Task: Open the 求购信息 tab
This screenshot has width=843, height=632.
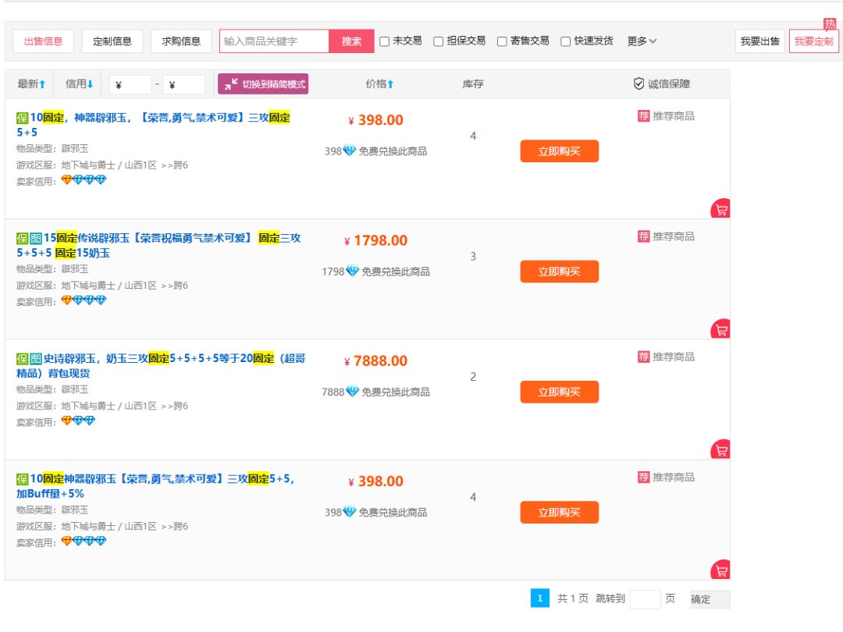Action: pos(181,41)
